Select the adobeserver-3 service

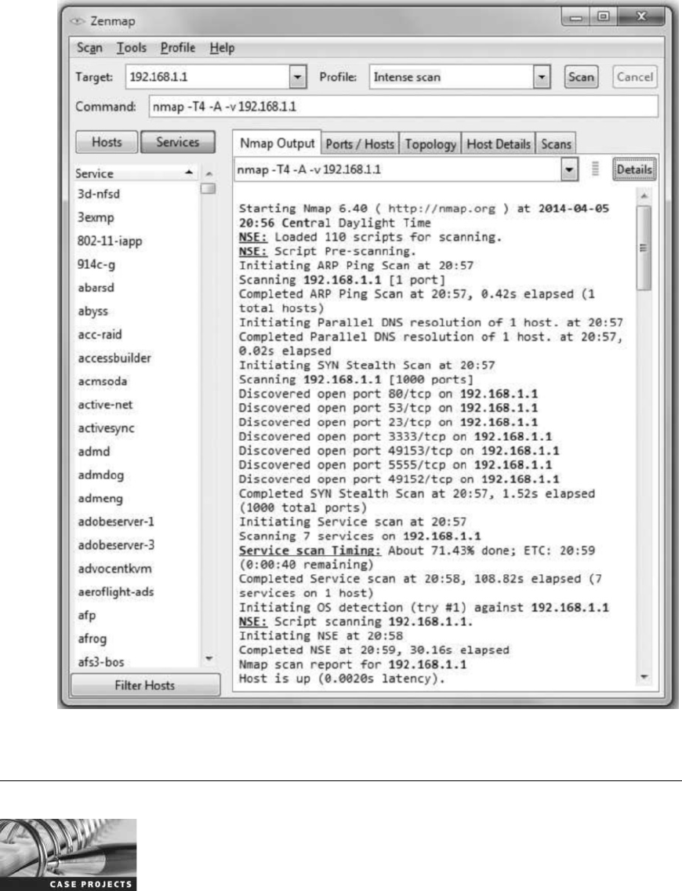coord(116,545)
